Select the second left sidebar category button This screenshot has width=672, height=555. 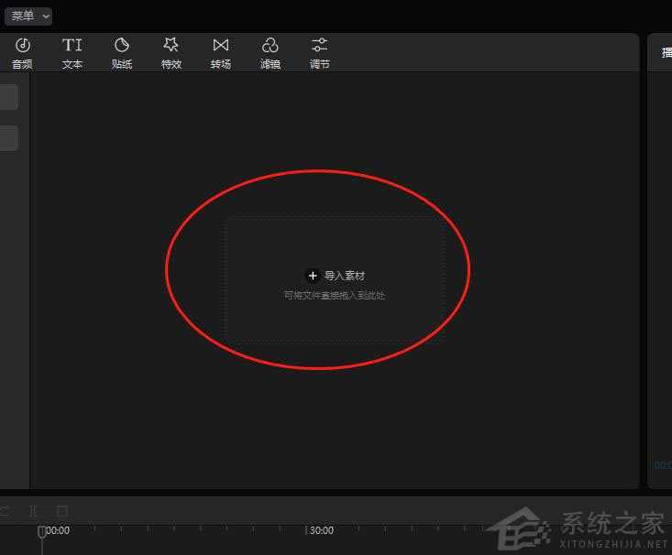[8, 138]
